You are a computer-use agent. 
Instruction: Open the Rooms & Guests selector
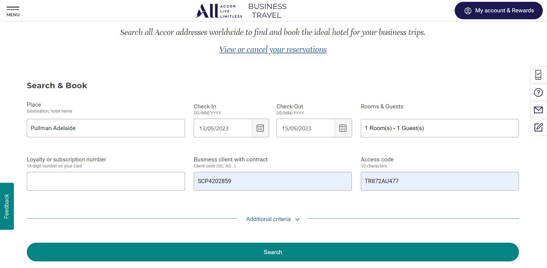[440, 128]
